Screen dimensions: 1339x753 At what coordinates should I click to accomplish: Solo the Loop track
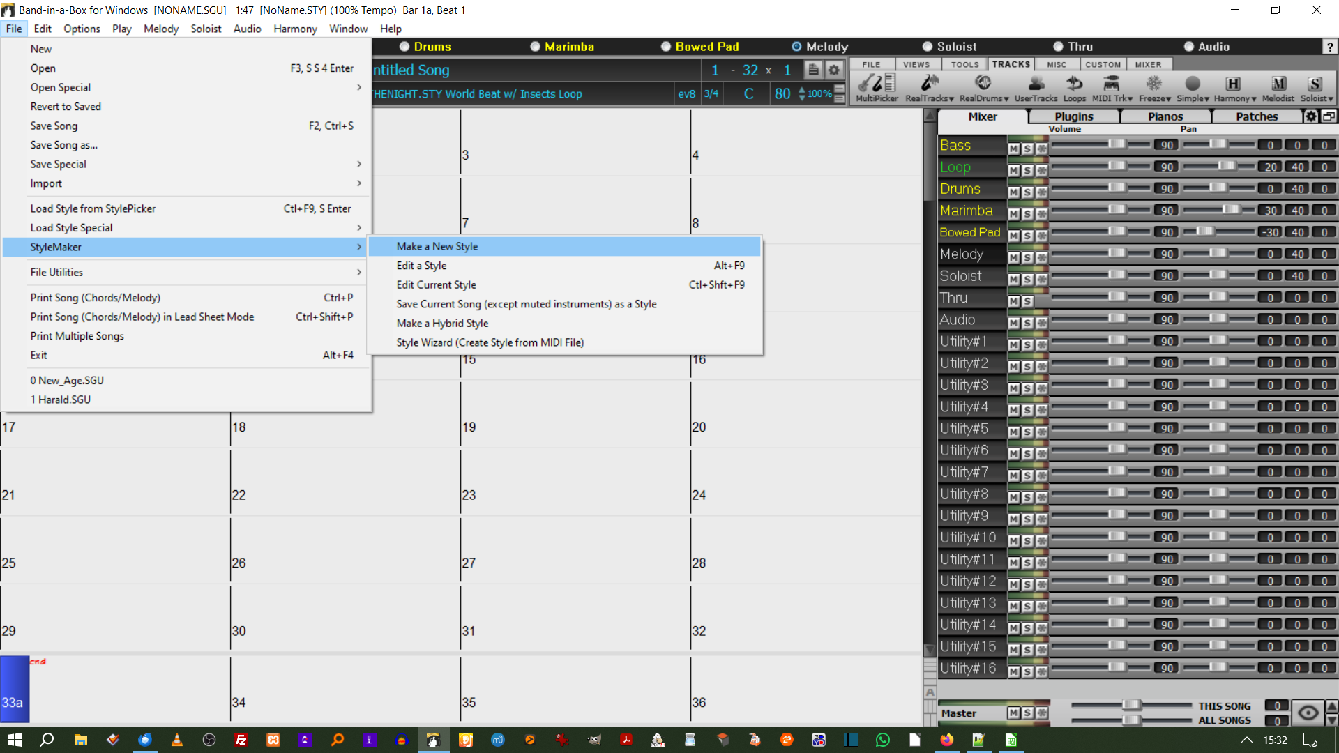tap(1027, 170)
